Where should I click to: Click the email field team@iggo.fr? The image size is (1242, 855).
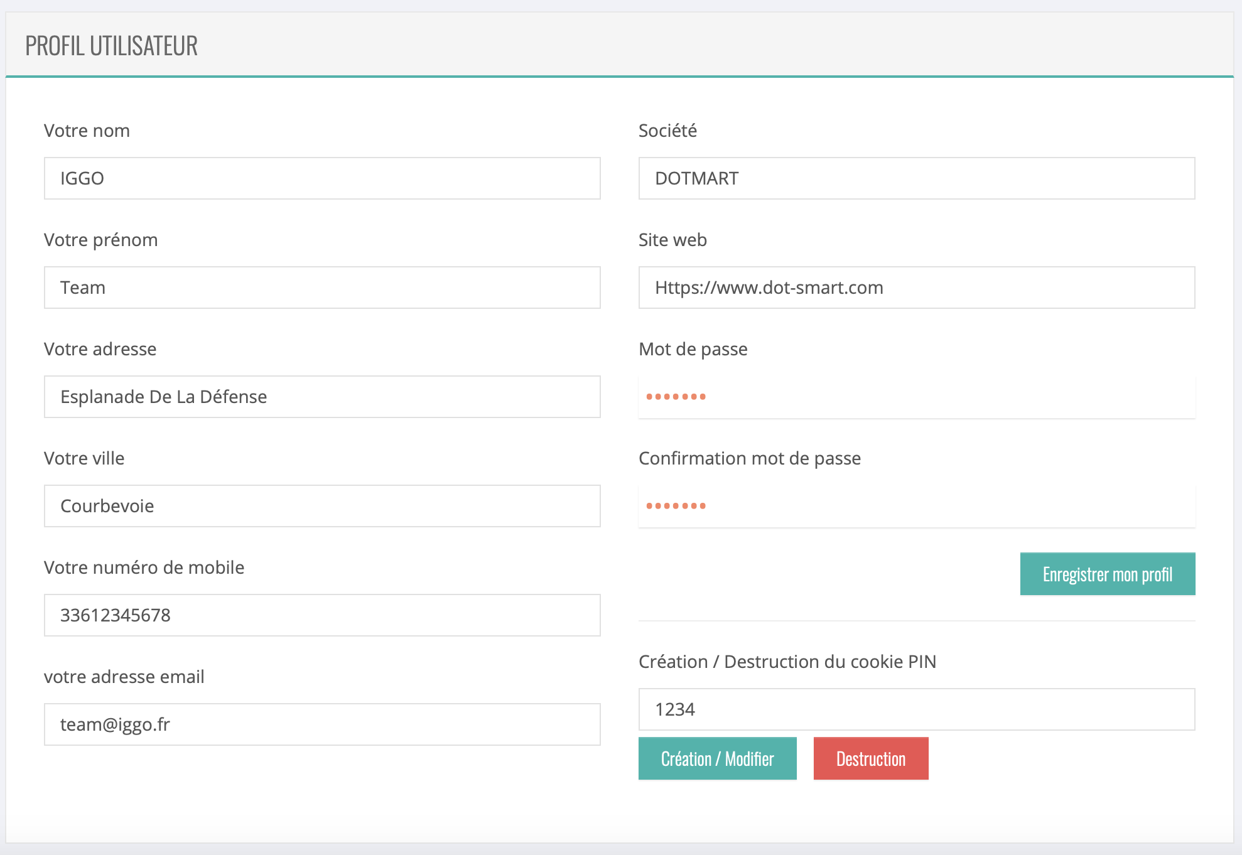(321, 724)
